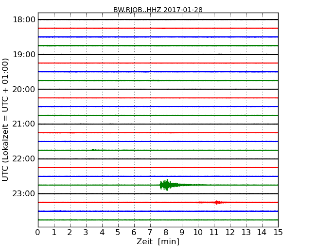
Task: Click the x-axis tick label 9
Action: (x=182, y=233)
